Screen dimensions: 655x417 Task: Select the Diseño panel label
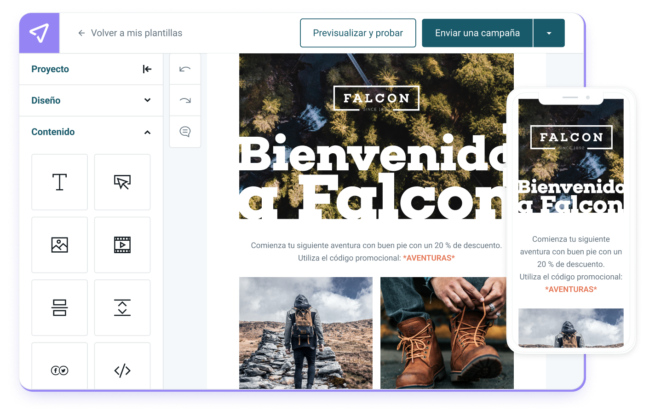(46, 100)
